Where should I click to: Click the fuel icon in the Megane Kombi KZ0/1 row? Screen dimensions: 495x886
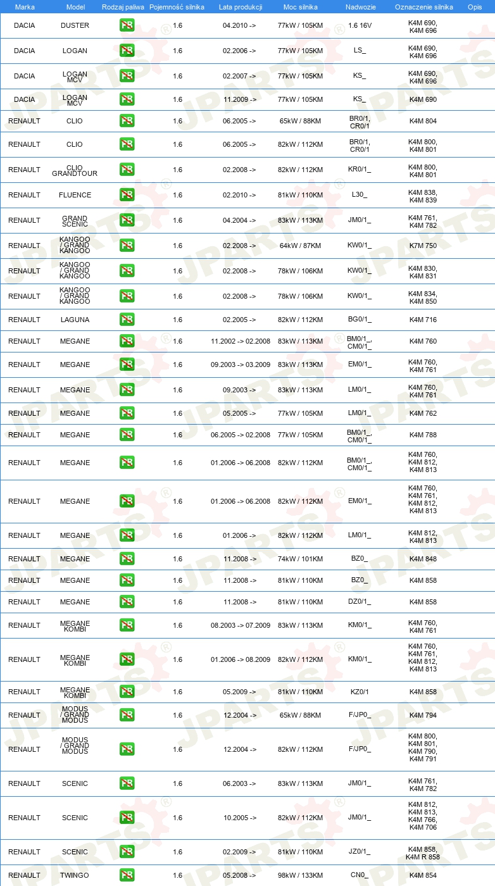click(127, 692)
